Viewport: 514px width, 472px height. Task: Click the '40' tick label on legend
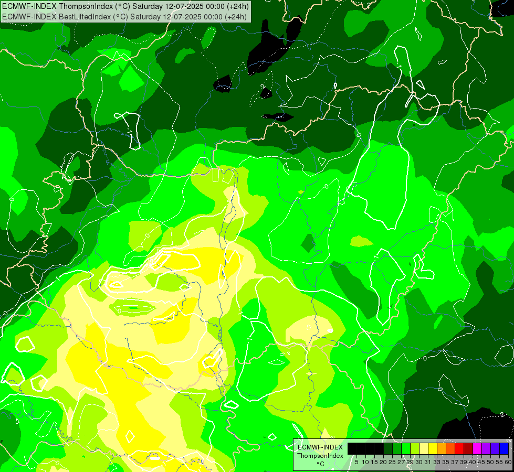point(473,462)
